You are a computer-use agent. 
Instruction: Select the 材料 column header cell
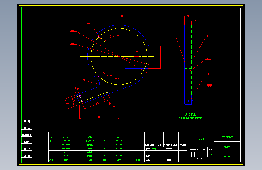tap(119, 160)
